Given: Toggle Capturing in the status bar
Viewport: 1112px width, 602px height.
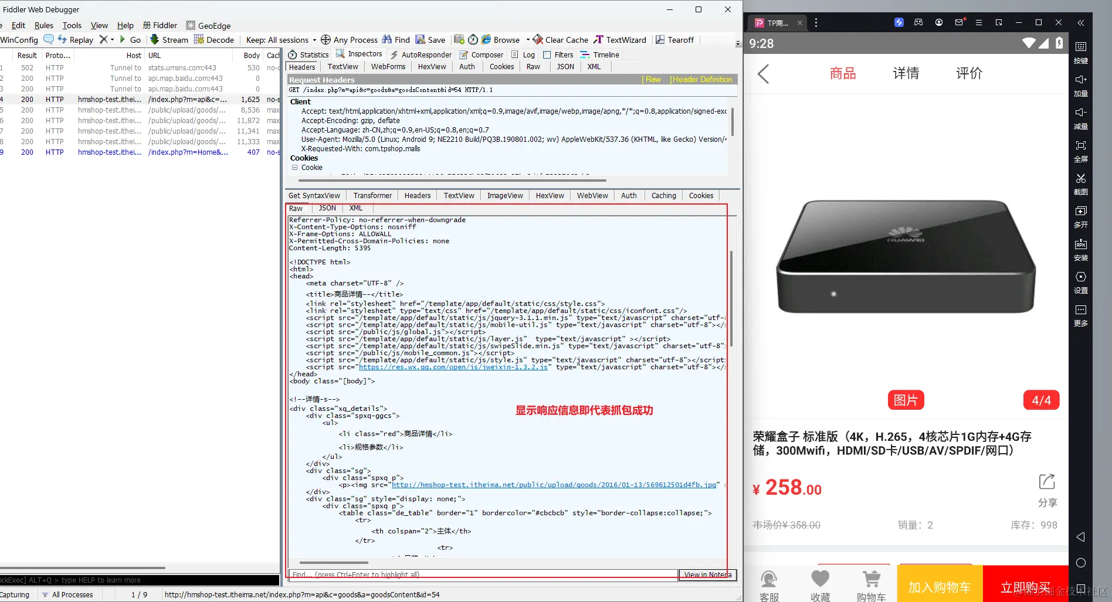Looking at the screenshot, I should tap(15, 594).
